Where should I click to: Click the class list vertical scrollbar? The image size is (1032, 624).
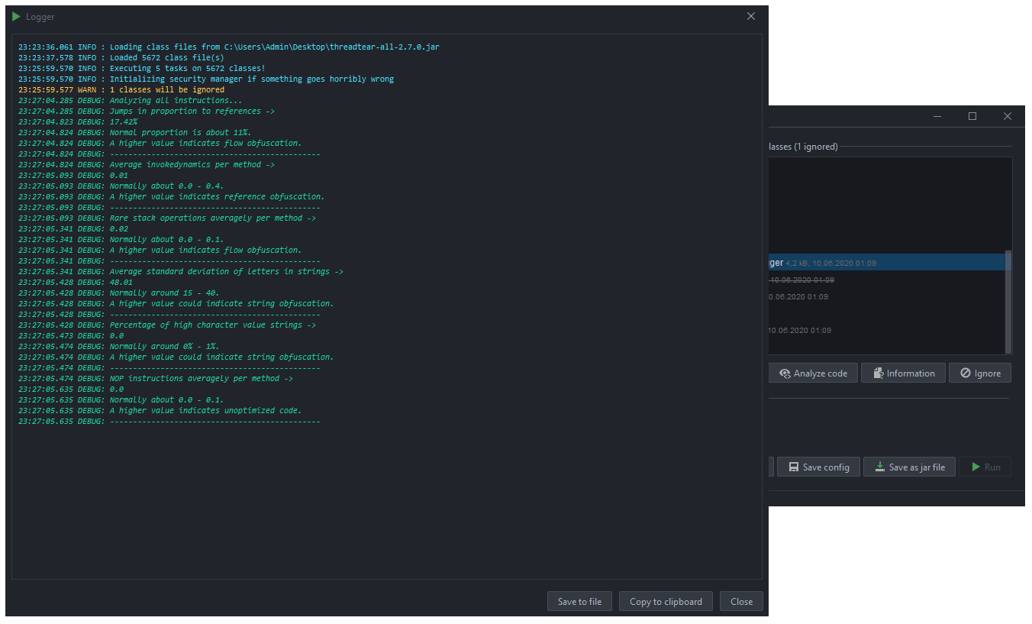point(1008,301)
